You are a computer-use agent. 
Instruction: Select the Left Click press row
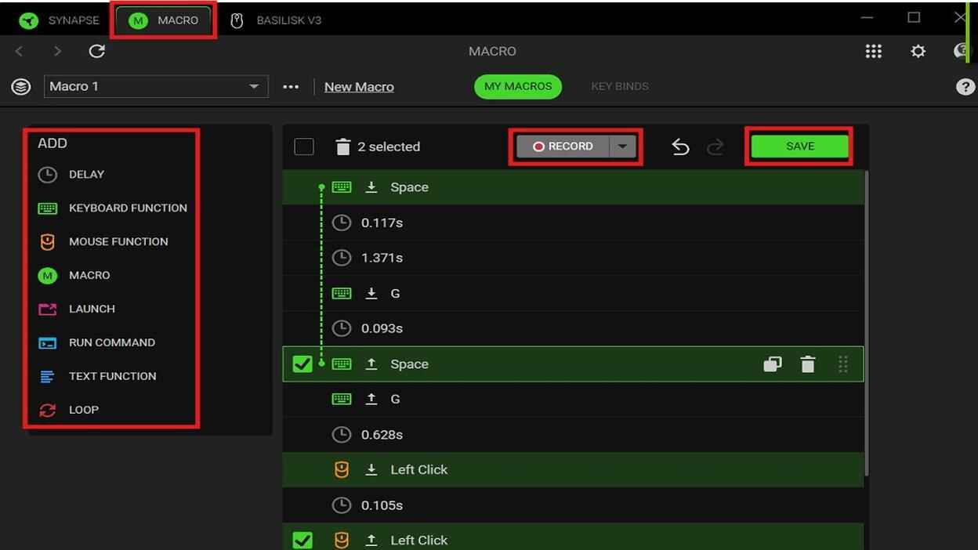coord(573,470)
